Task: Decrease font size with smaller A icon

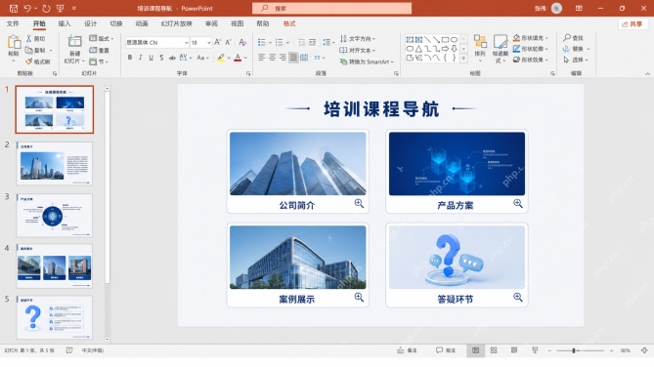Action: coord(228,42)
